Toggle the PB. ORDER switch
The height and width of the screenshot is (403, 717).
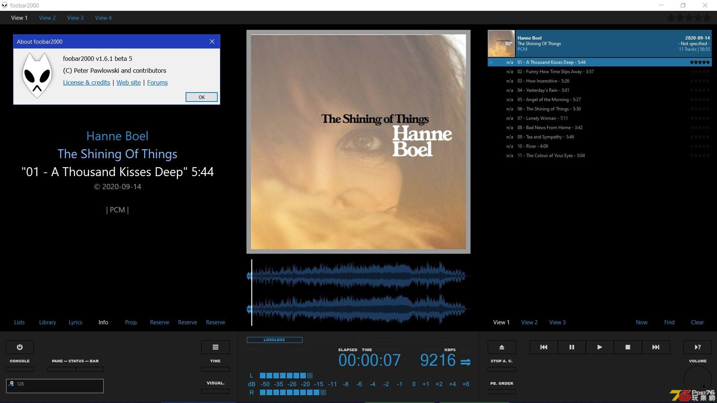502,391
